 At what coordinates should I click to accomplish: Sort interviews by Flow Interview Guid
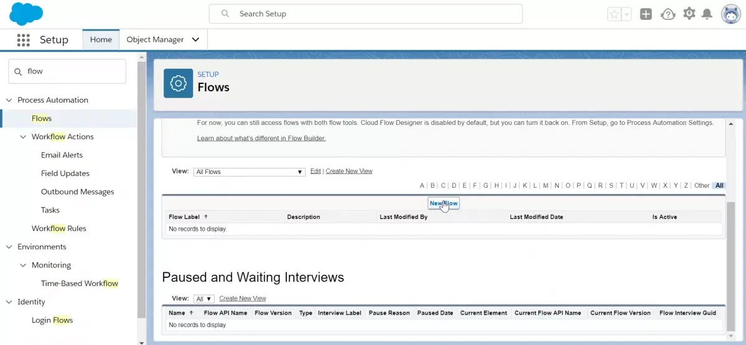(x=688, y=313)
